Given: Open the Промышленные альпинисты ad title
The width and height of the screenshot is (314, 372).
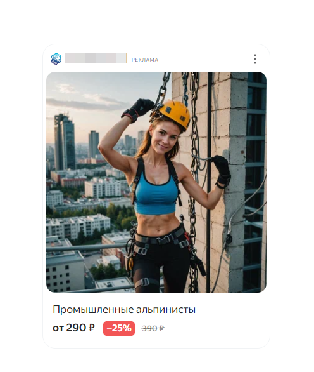Looking at the screenshot, I should click(124, 310).
